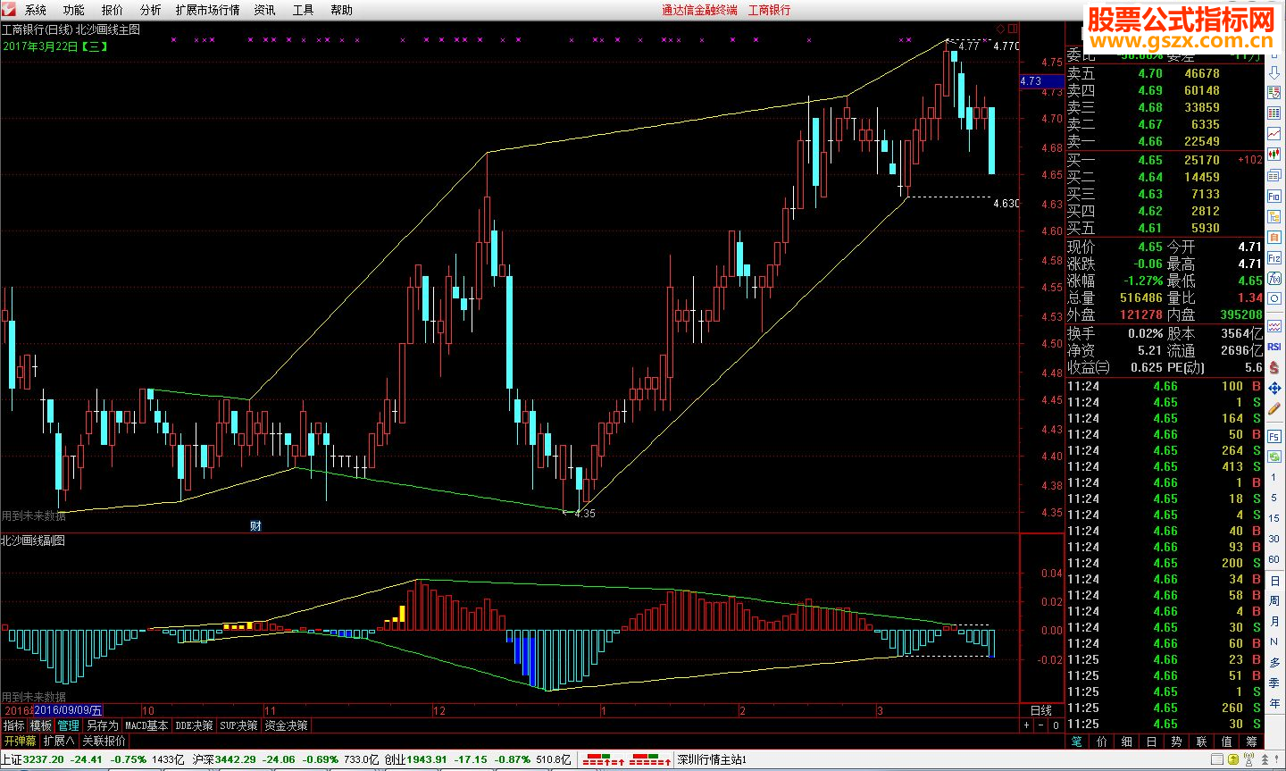Viewport: 1286px width, 771px height.
Task: Switch to the 势 trend tab
Action: click(x=1177, y=742)
